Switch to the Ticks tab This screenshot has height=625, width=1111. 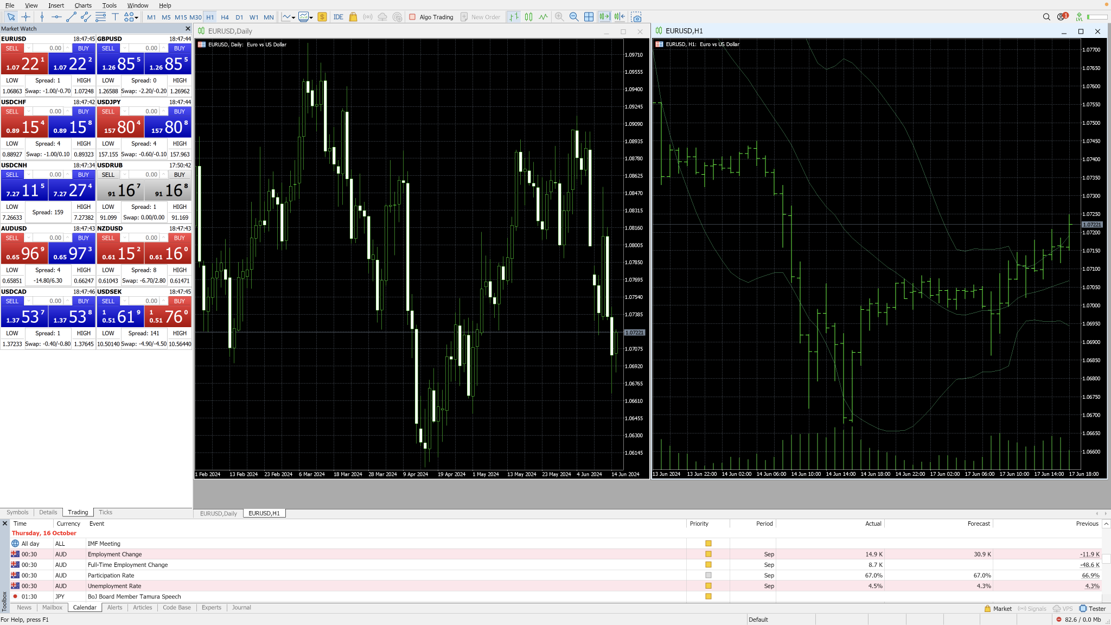105,512
